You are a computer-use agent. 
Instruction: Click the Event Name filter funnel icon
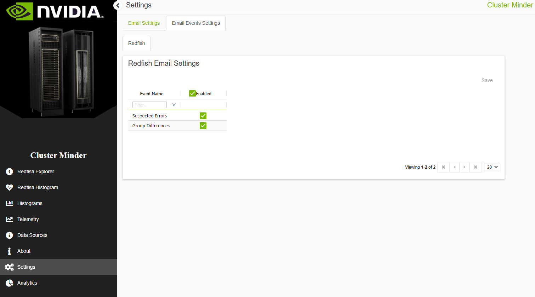pyautogui.click(x=173, y=105)
